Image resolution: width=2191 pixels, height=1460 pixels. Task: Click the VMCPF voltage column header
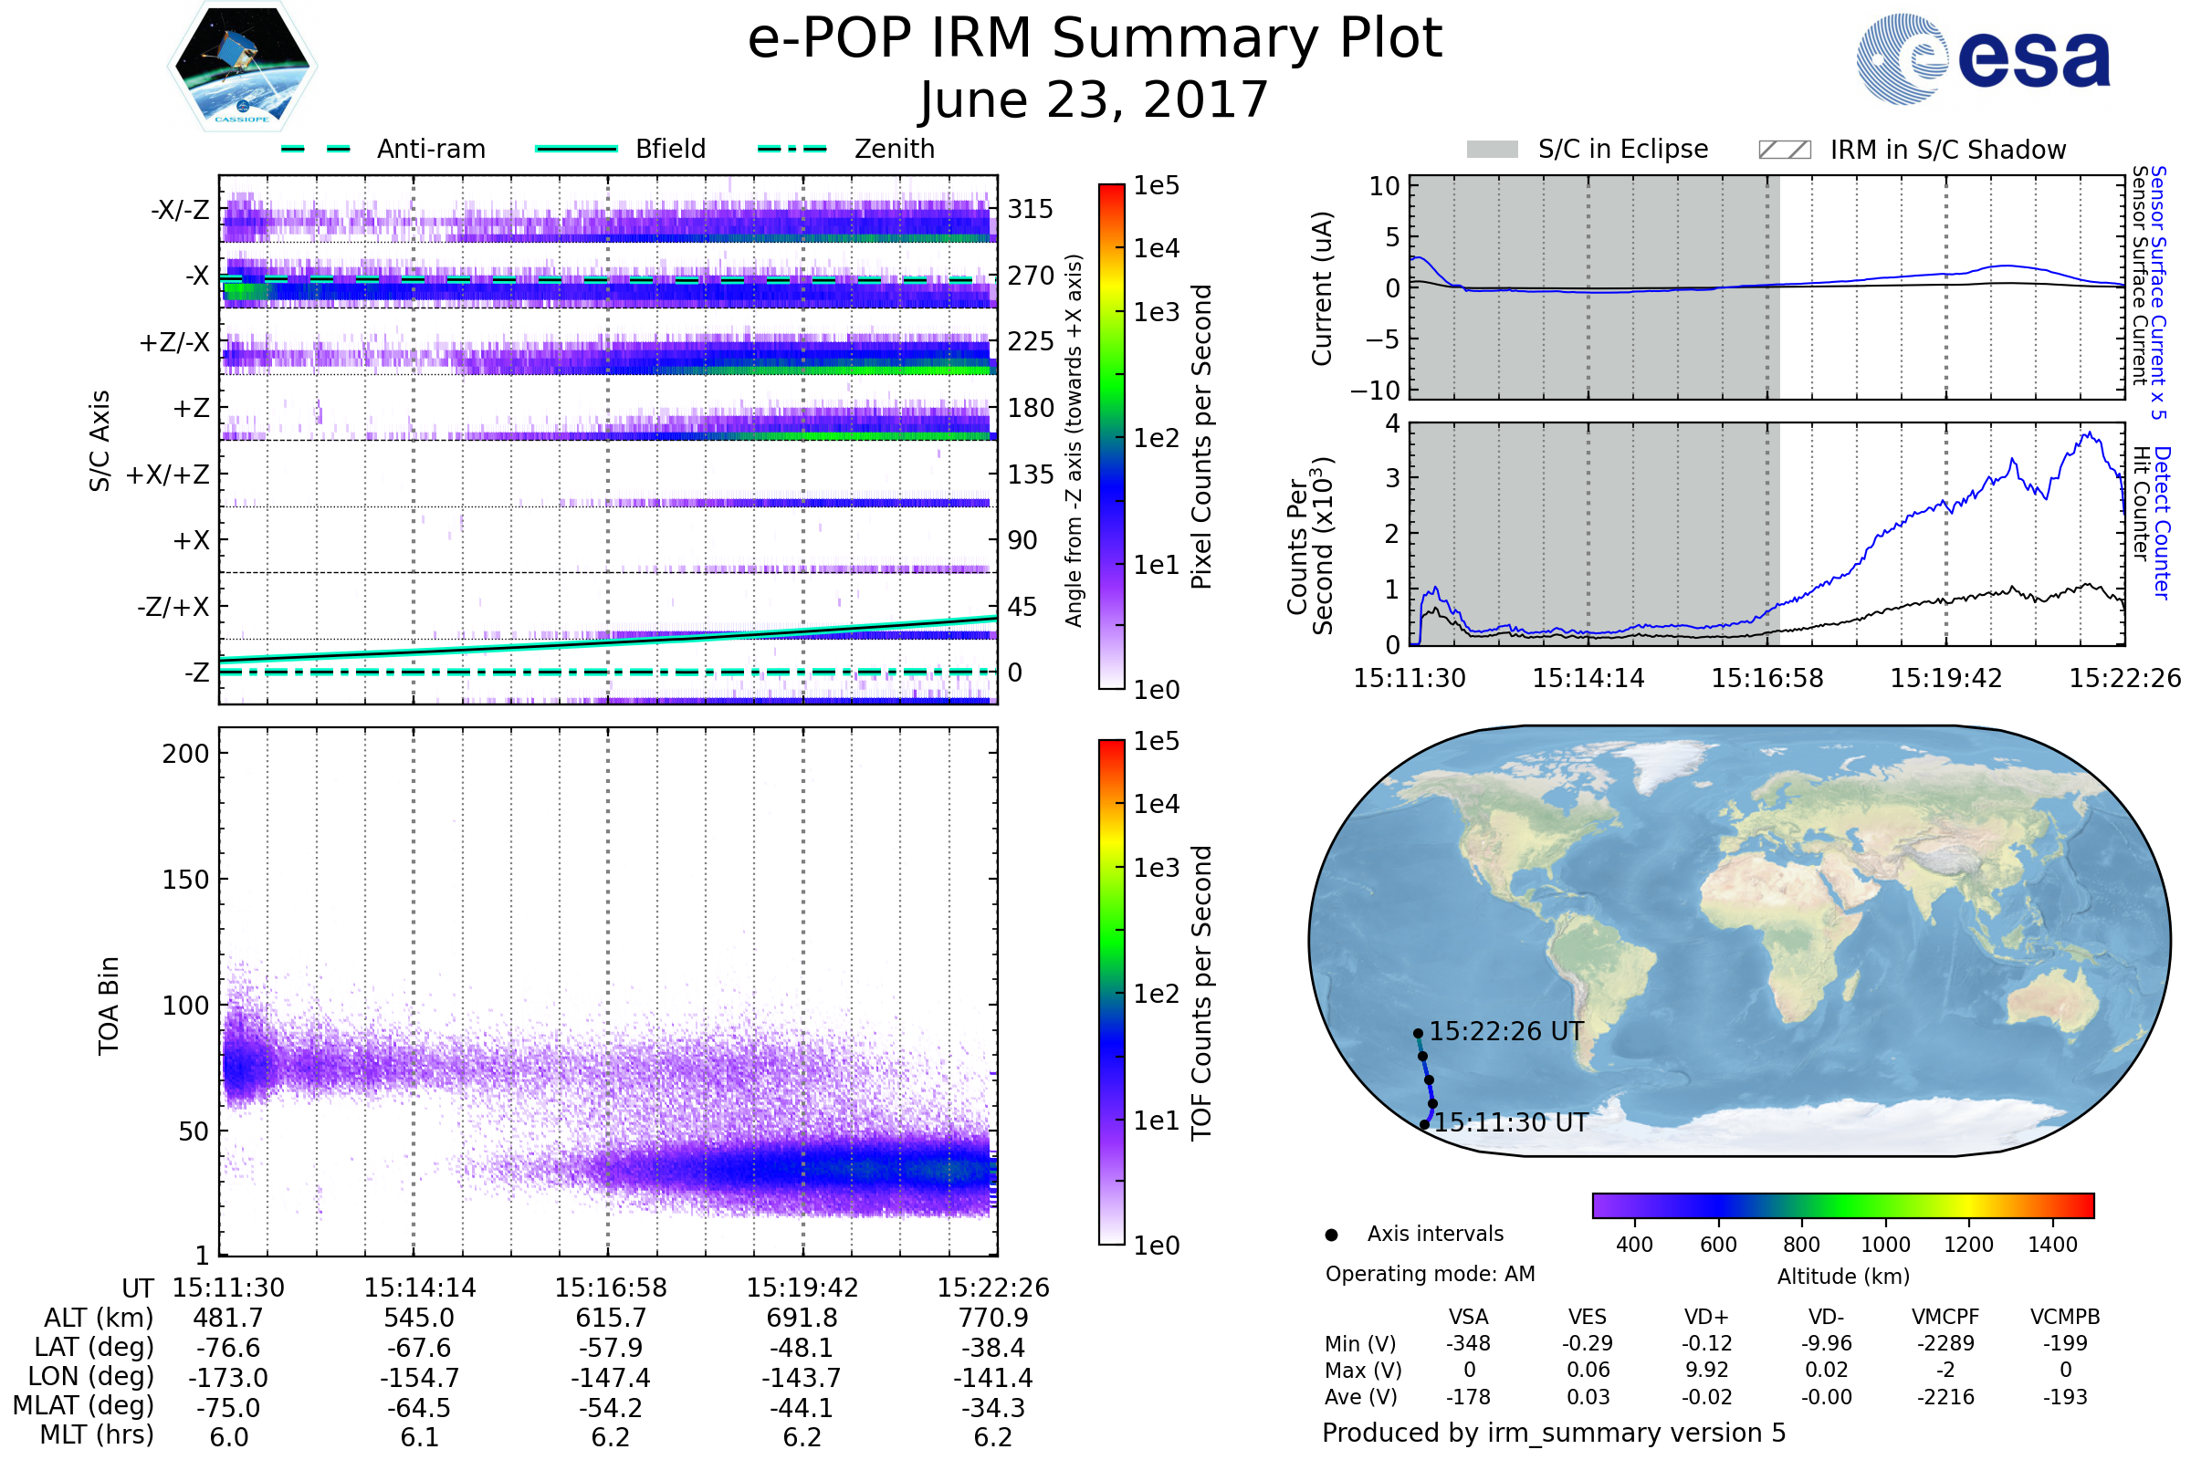click(x=1945, y=1317)
